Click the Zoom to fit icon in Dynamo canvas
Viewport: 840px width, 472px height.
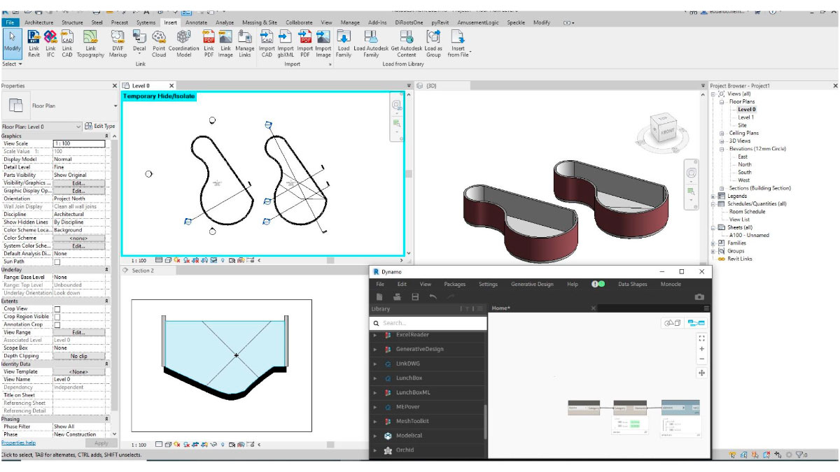pos(701,338)
